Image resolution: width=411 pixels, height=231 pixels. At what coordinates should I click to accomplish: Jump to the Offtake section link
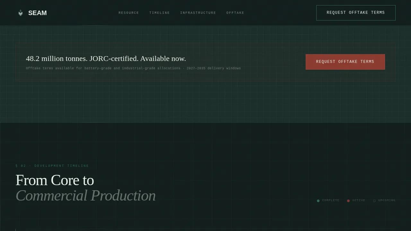click(x=235, y=13)
